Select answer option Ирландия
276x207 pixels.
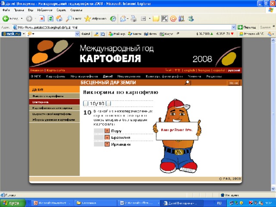coord(107,144)
